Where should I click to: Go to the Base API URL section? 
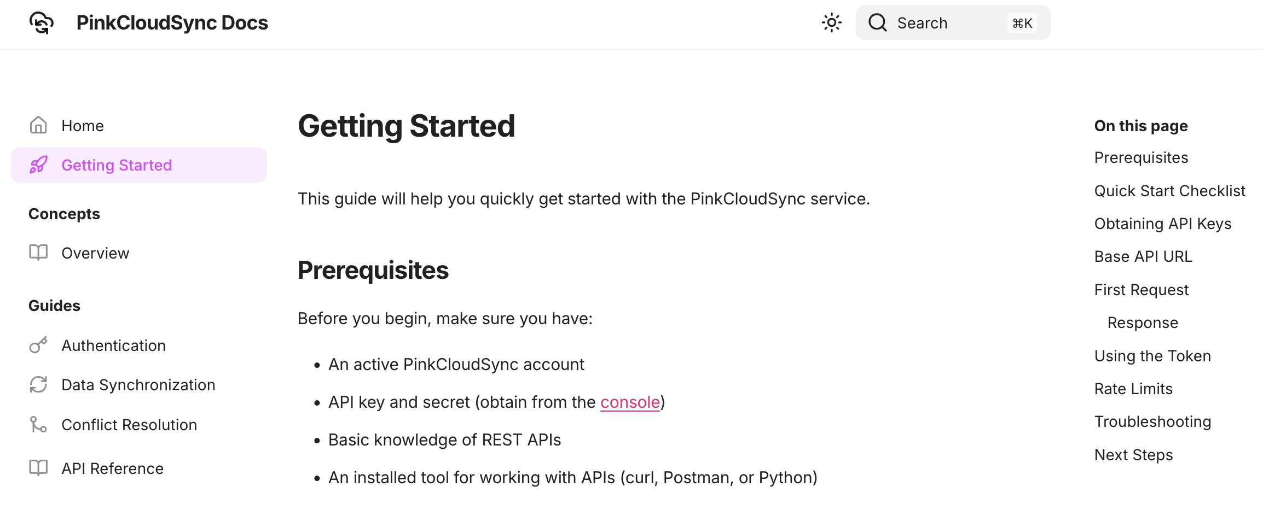1144,256
